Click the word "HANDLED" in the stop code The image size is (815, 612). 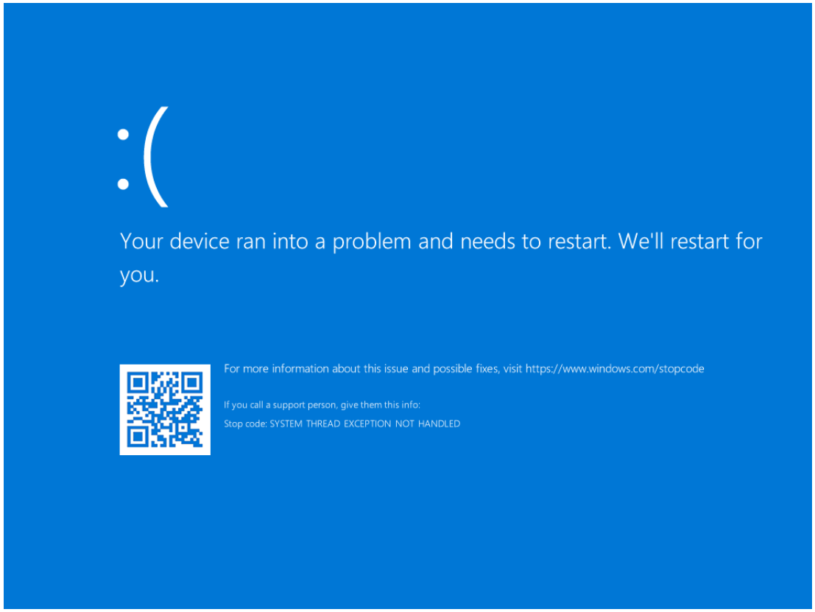(440, 423)
